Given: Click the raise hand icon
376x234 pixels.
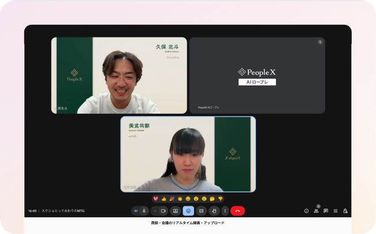Looking at the screenshot, I should coord(214,211).
